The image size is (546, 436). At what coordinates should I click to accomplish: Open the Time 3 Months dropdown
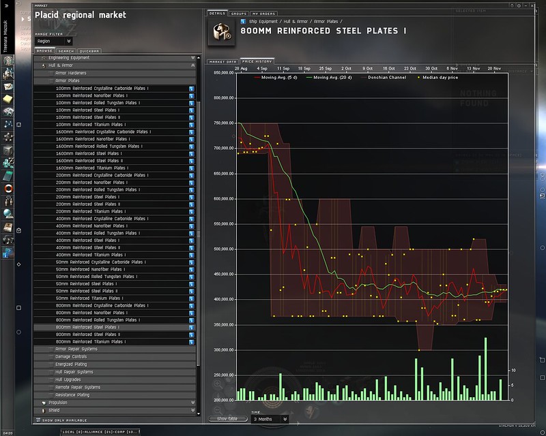coord(270,419)
